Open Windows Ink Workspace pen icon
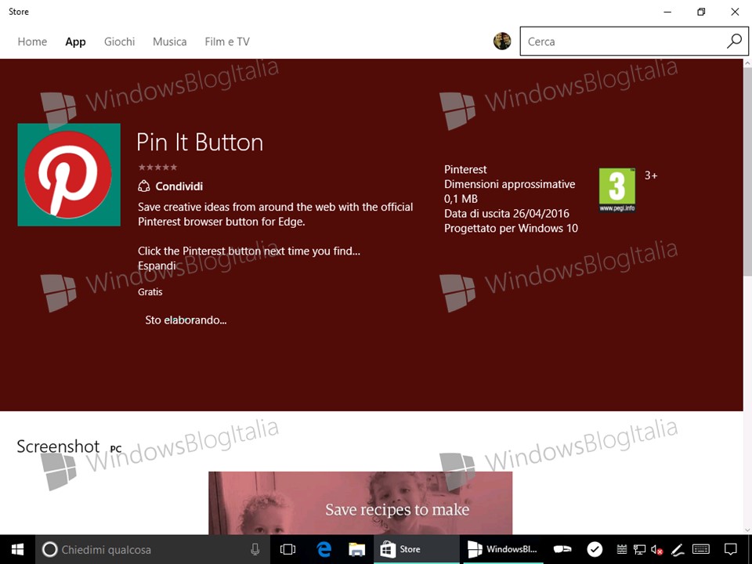This screenshot has width=752, height=564. pyautogui.click(x=677, y=550)
